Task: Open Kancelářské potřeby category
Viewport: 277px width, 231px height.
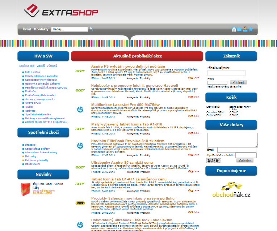Action: 37,149
